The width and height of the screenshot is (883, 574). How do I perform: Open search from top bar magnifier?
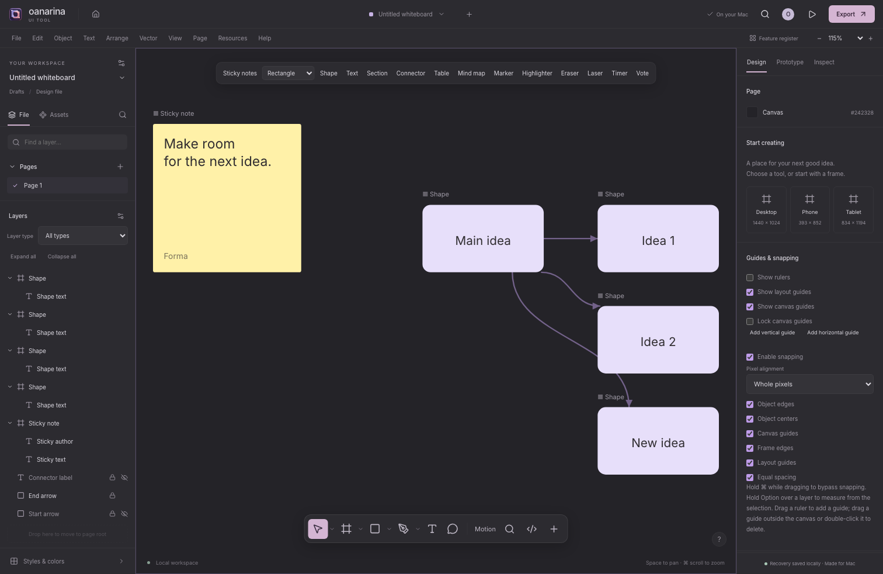pos(765,14)
